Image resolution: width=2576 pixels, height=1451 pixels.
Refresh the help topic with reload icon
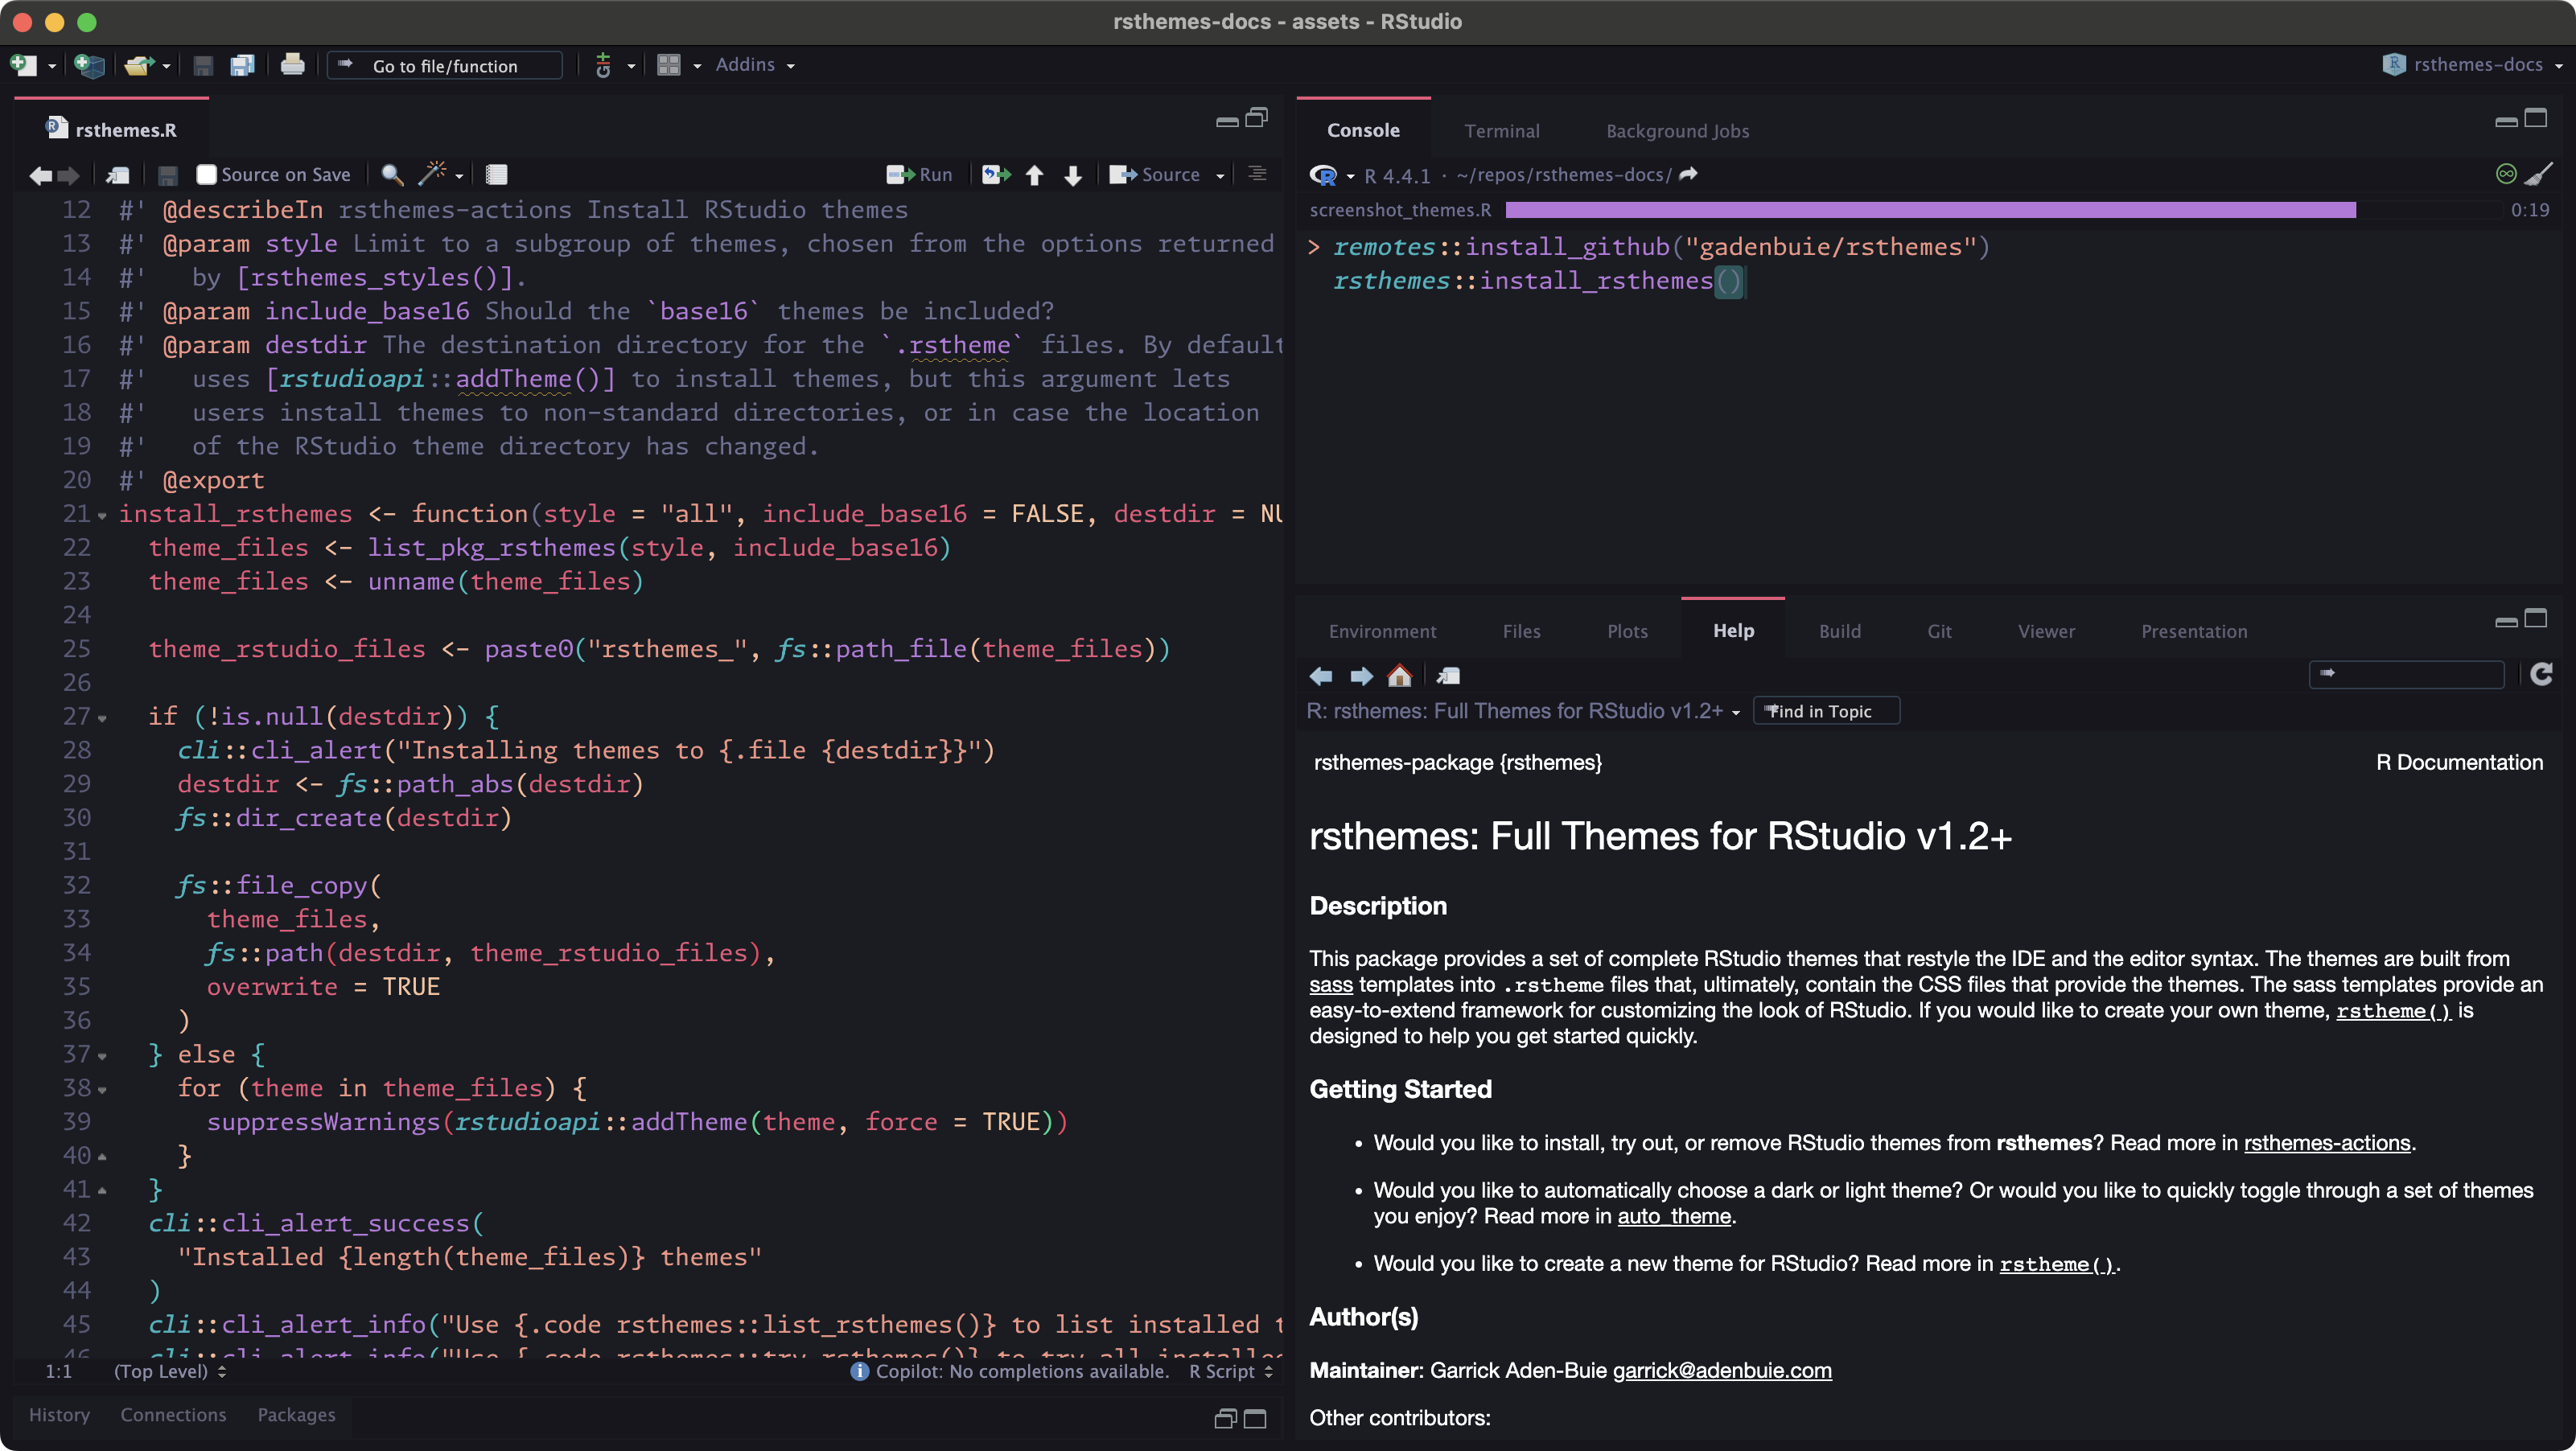click(x=2541, y=675)
